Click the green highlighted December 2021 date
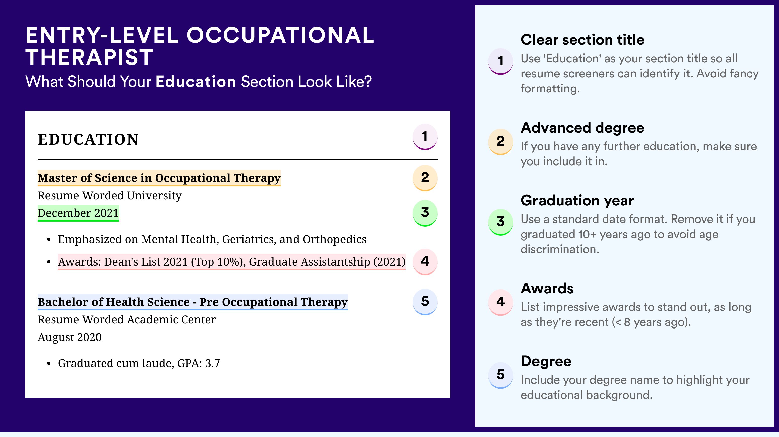This screenshot has height=437, width=779. [x=78, y=213]
